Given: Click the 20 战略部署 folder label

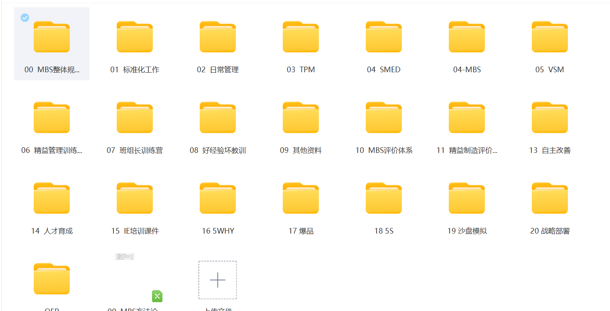Looking at the screenshot, I should (550, 231).
